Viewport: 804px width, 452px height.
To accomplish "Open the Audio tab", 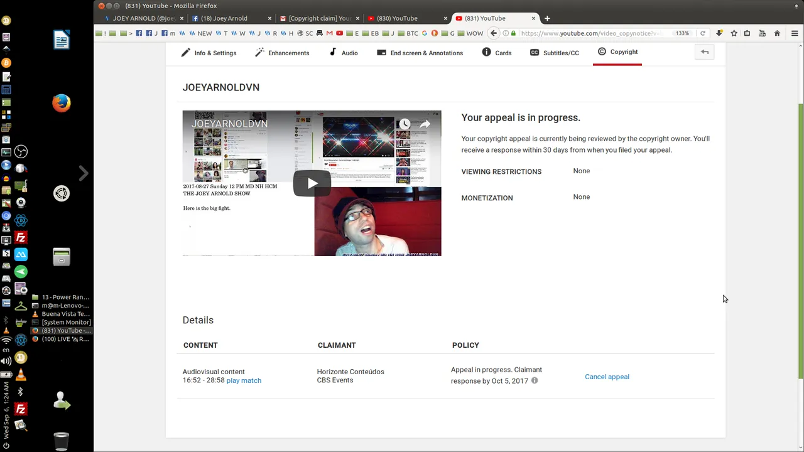I will point(344,53).
